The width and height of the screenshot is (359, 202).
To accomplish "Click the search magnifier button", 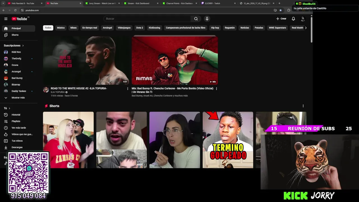I will click(196, 19).
